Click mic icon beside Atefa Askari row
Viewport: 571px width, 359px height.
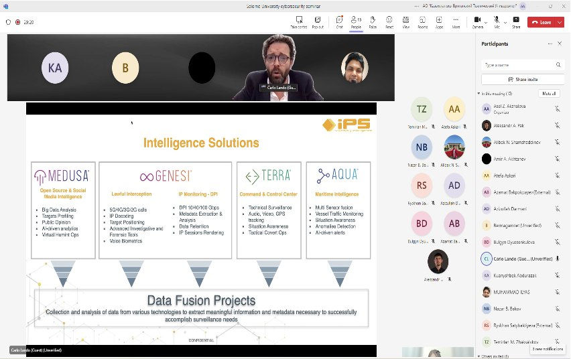coord(557,175)
